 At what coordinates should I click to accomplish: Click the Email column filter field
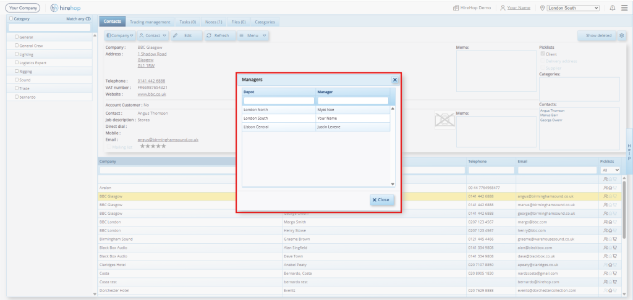pyautogui.click(x=557, y=170)
